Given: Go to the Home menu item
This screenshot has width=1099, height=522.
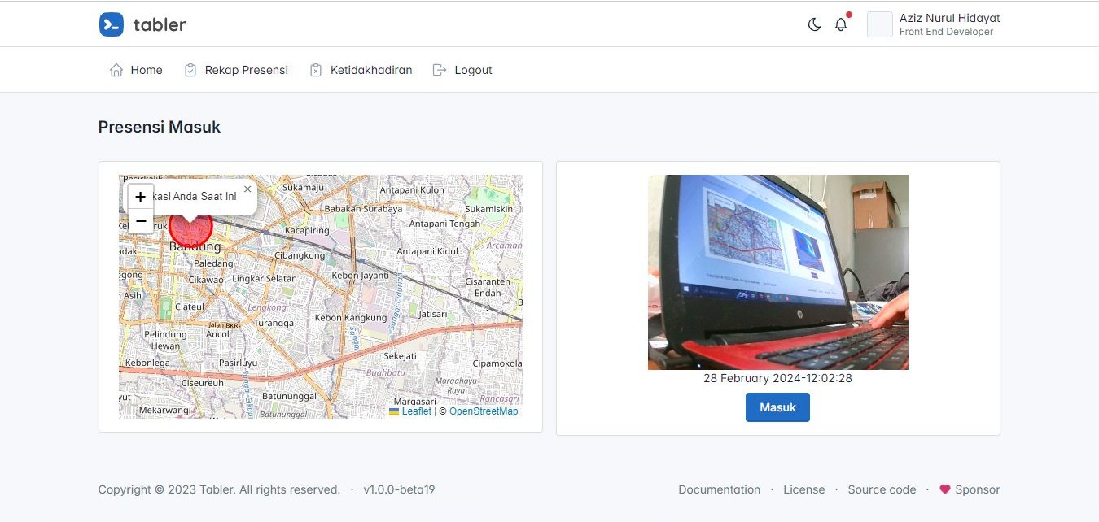Looking at the screenshot, I should click(x=136, y=70).
